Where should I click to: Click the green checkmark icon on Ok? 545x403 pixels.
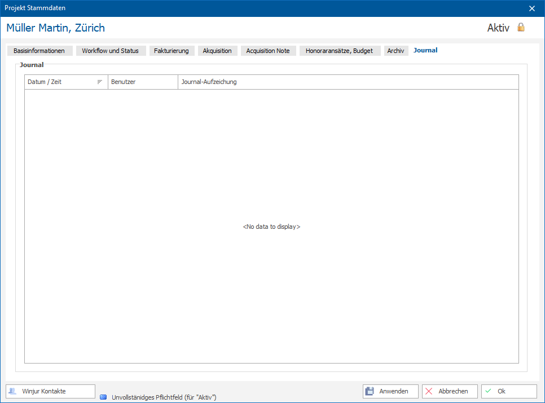489,391
